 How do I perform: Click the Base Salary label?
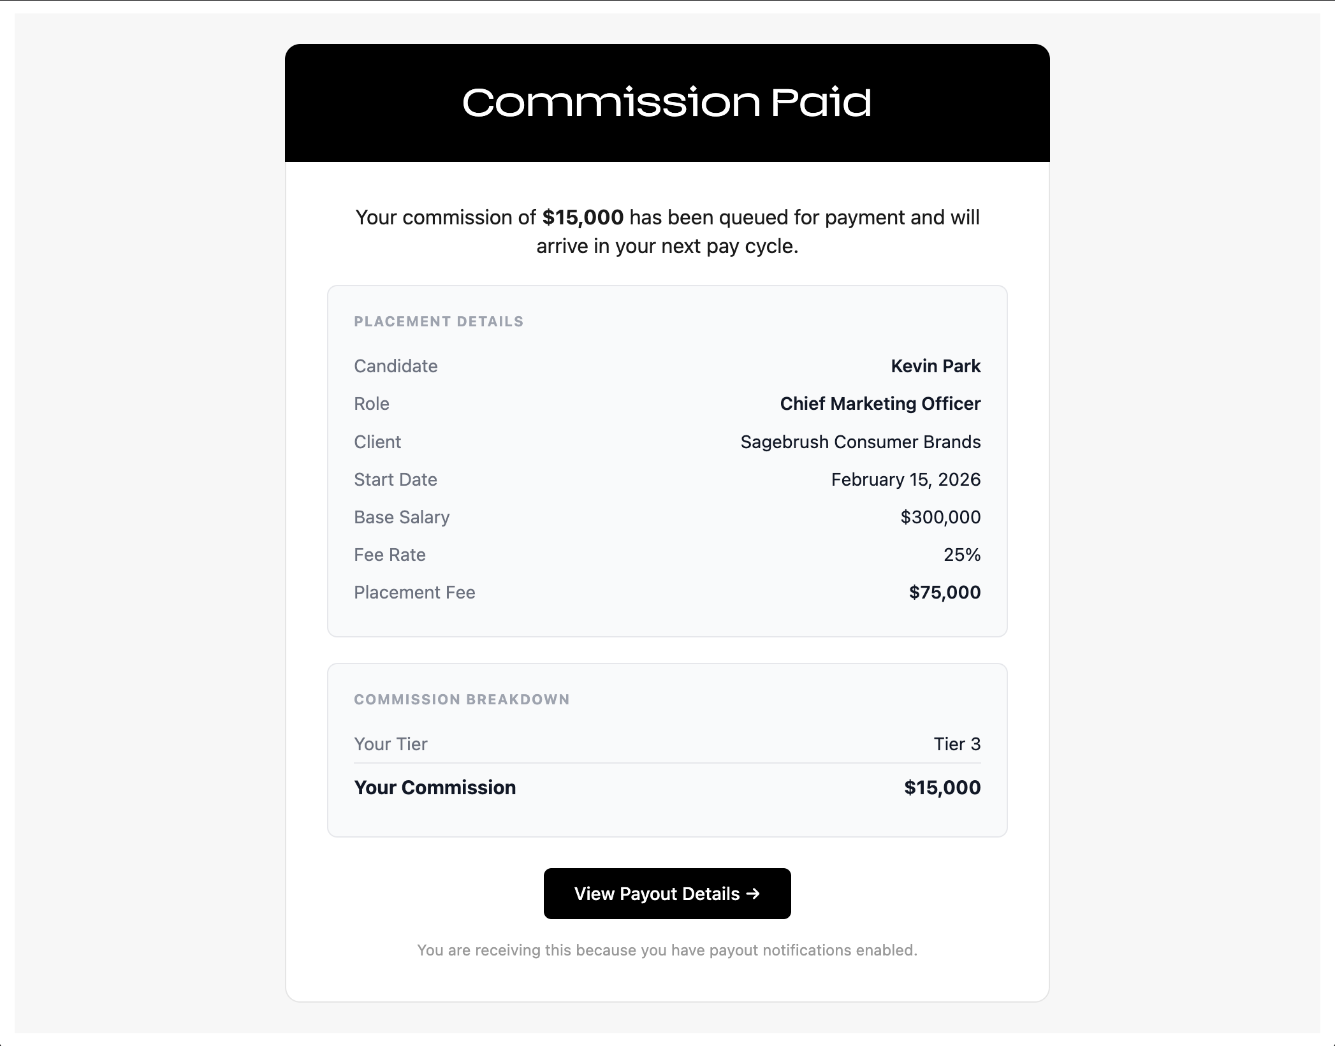click(x=402, y=517)
